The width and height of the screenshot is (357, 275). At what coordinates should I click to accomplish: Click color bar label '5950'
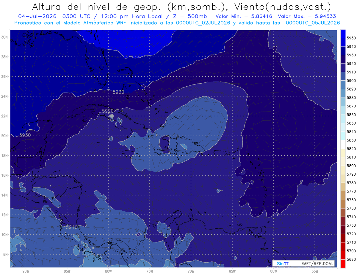pyautogui.click(x=351, y=38)
